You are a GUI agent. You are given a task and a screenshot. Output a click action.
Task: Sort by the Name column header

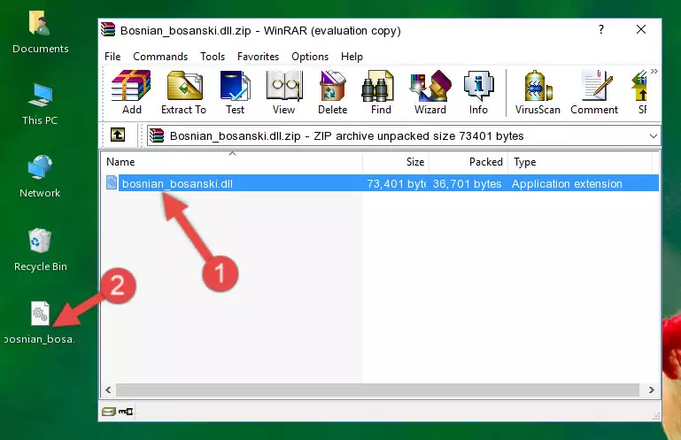pos(232,162)
